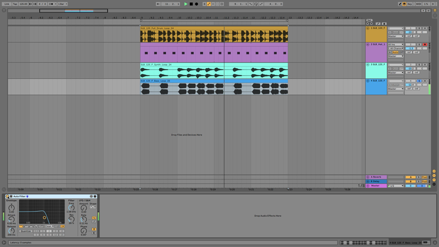
Task: Select the SLB_125_F_Synth_Loop_24 clip header
Action: (214, 64)
